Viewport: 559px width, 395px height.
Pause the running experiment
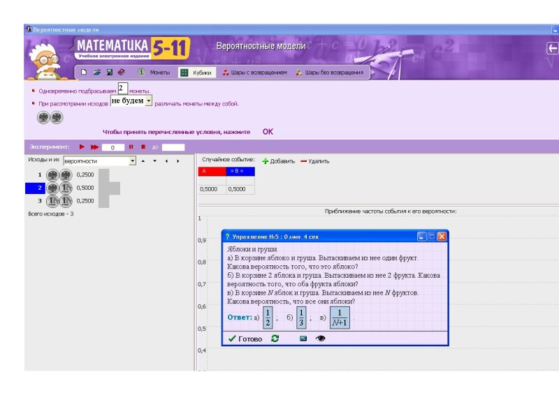pyautogui.click(x=131, y=147)
